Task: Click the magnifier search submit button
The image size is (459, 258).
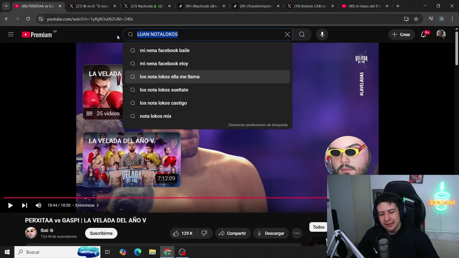Action: tap(302, 34)
